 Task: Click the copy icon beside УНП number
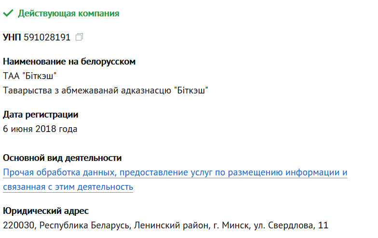[80, 37]
